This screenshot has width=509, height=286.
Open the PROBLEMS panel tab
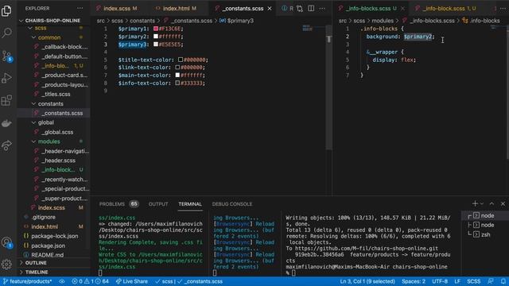111,204
